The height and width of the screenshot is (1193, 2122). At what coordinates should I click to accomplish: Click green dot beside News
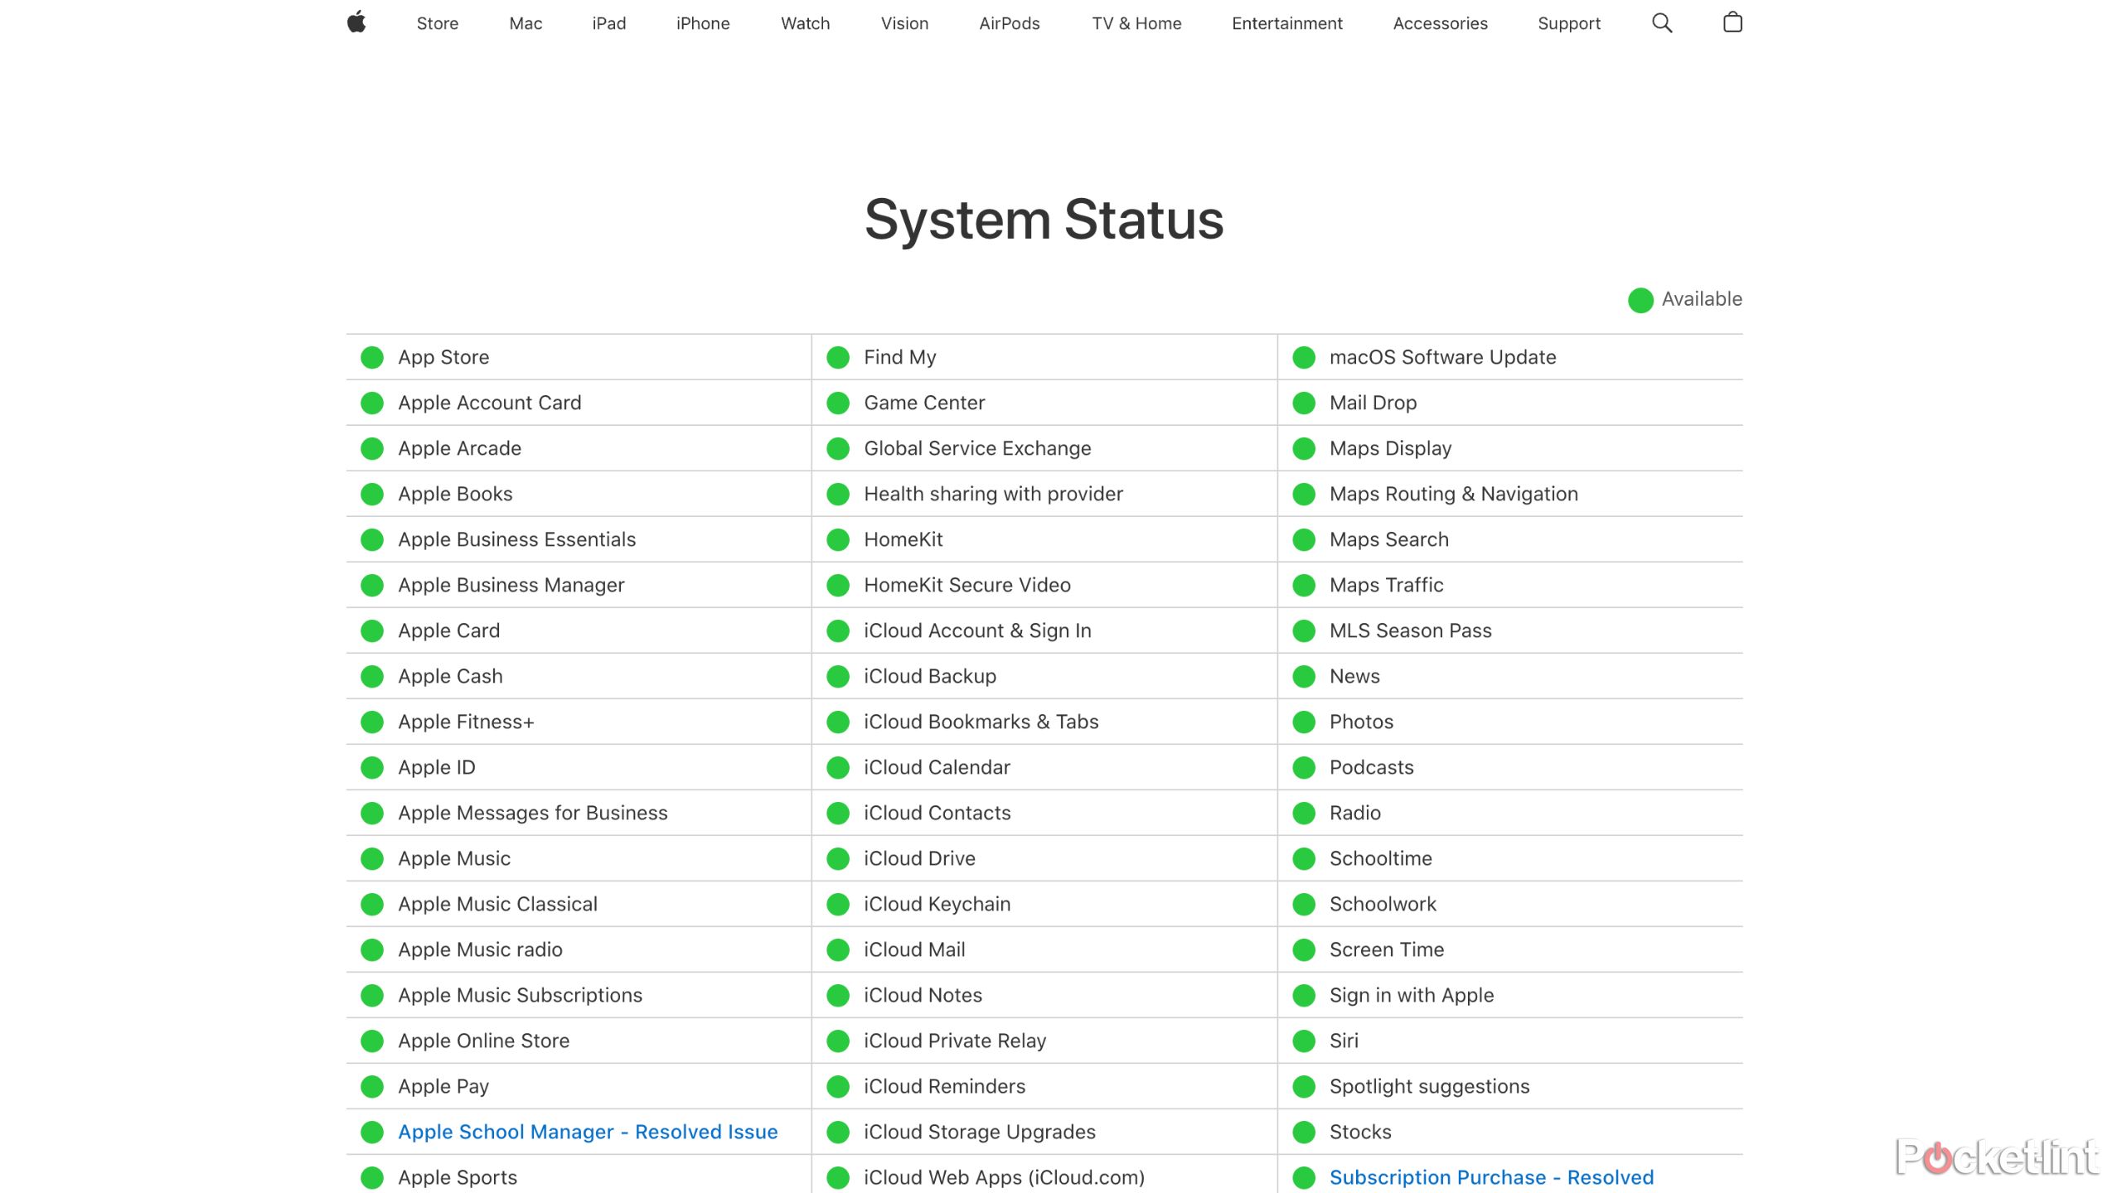point(1304,676)
